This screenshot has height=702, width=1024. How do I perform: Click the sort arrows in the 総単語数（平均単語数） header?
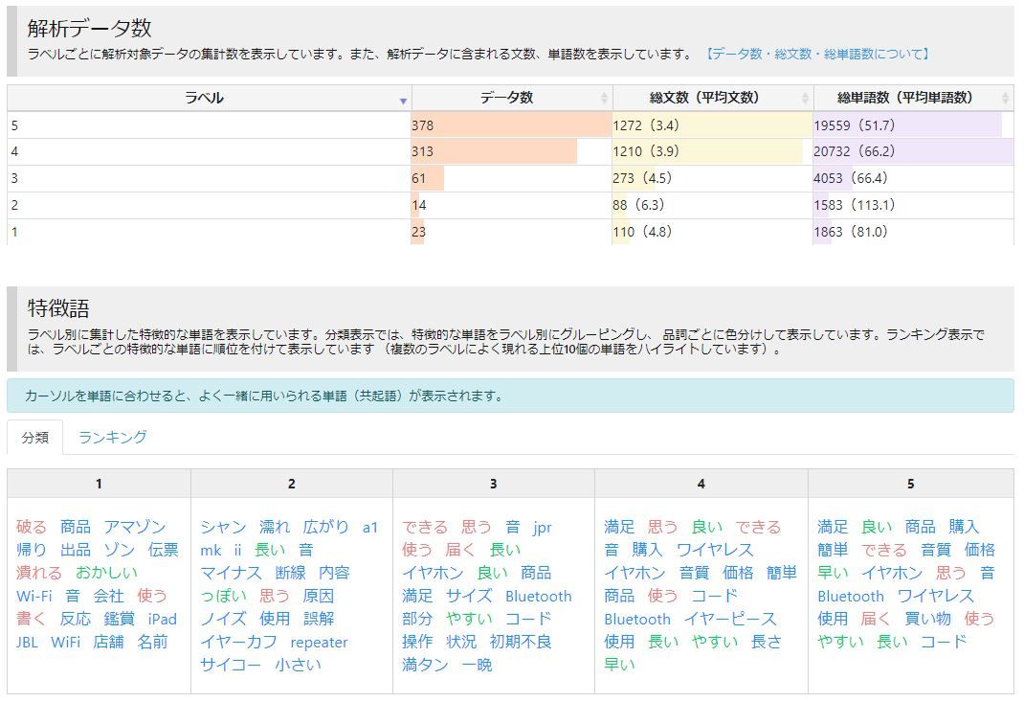click(x=1005, y=99)
